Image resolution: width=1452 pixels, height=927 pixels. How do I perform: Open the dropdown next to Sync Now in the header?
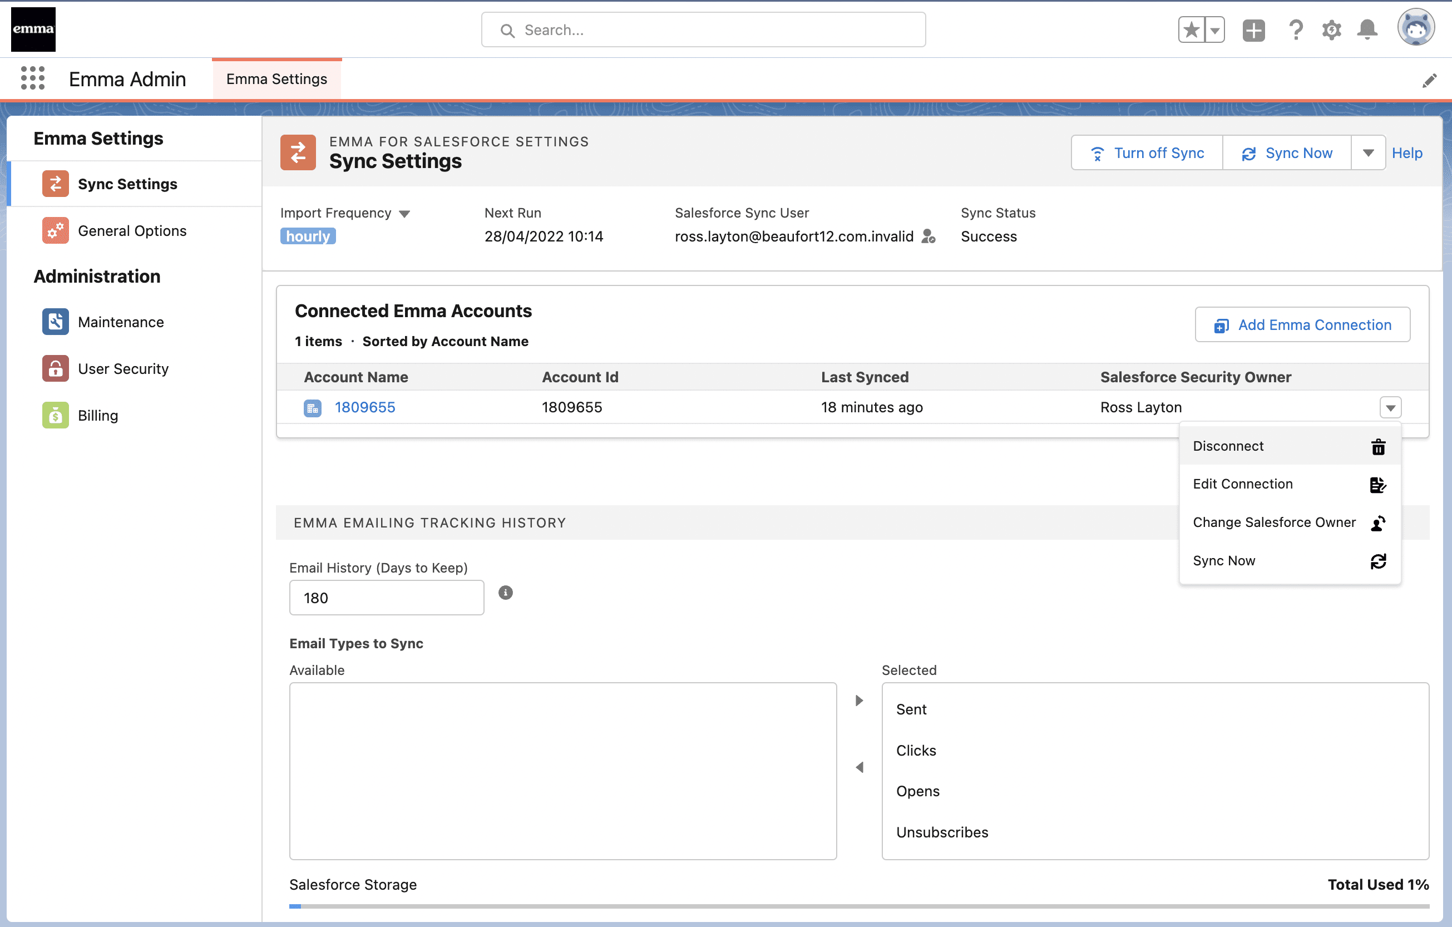pos(1368,153)
